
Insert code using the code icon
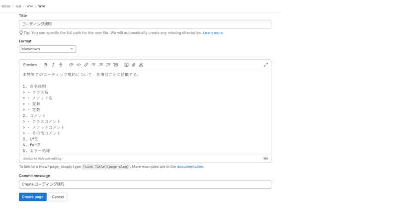(x=79, y=65)
